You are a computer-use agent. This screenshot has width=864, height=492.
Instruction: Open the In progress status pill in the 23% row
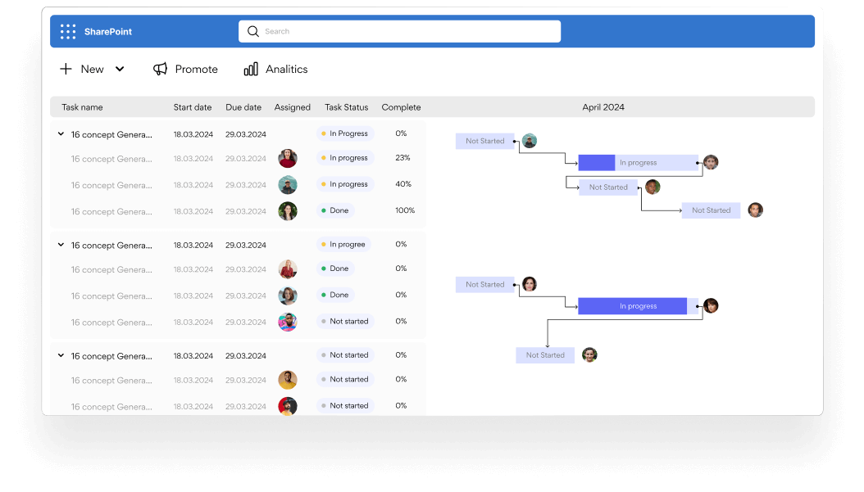pyautogui.click(x=345, y=158)
